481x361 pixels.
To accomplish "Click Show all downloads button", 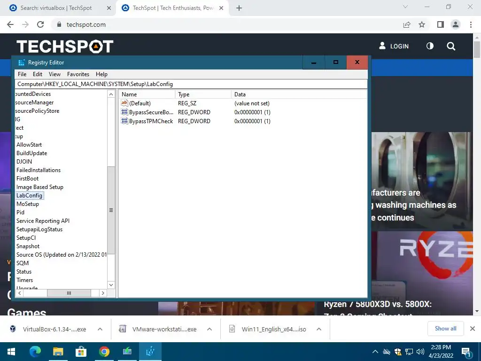I will 445,329.
